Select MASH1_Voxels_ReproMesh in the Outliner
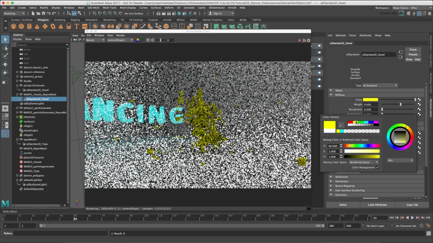Image resolution: width=433 pixels, height=243 pixels. pos(40,94)
